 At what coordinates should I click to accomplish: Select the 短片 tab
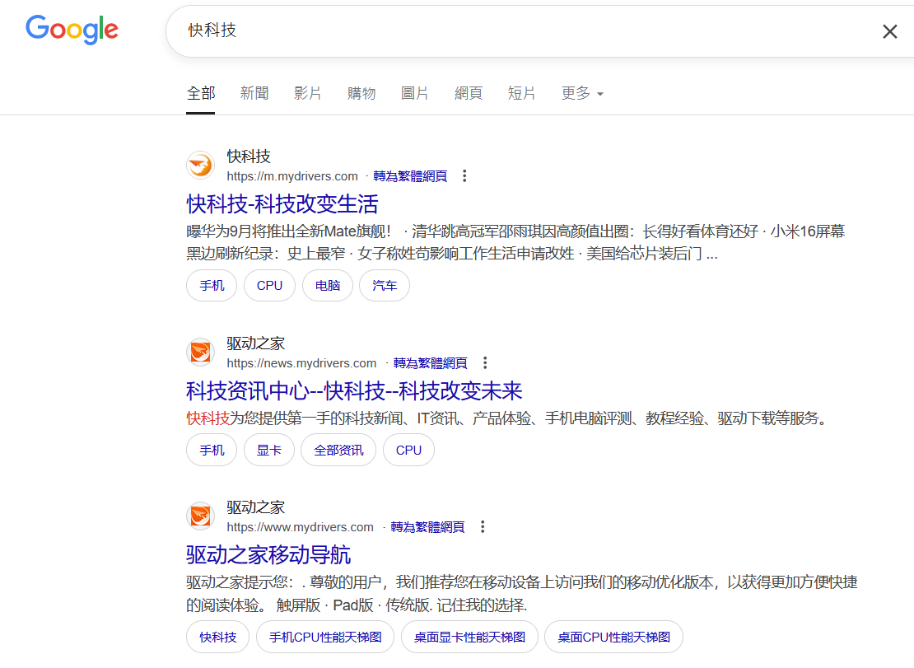point(522,93)
